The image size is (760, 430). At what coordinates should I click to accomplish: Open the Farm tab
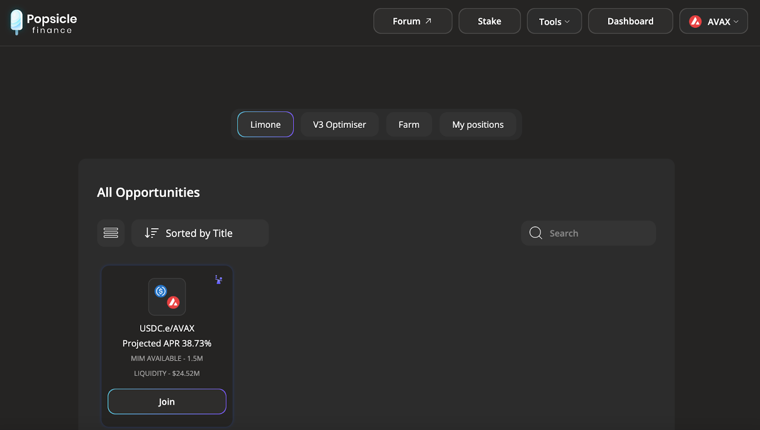(409, 124)
